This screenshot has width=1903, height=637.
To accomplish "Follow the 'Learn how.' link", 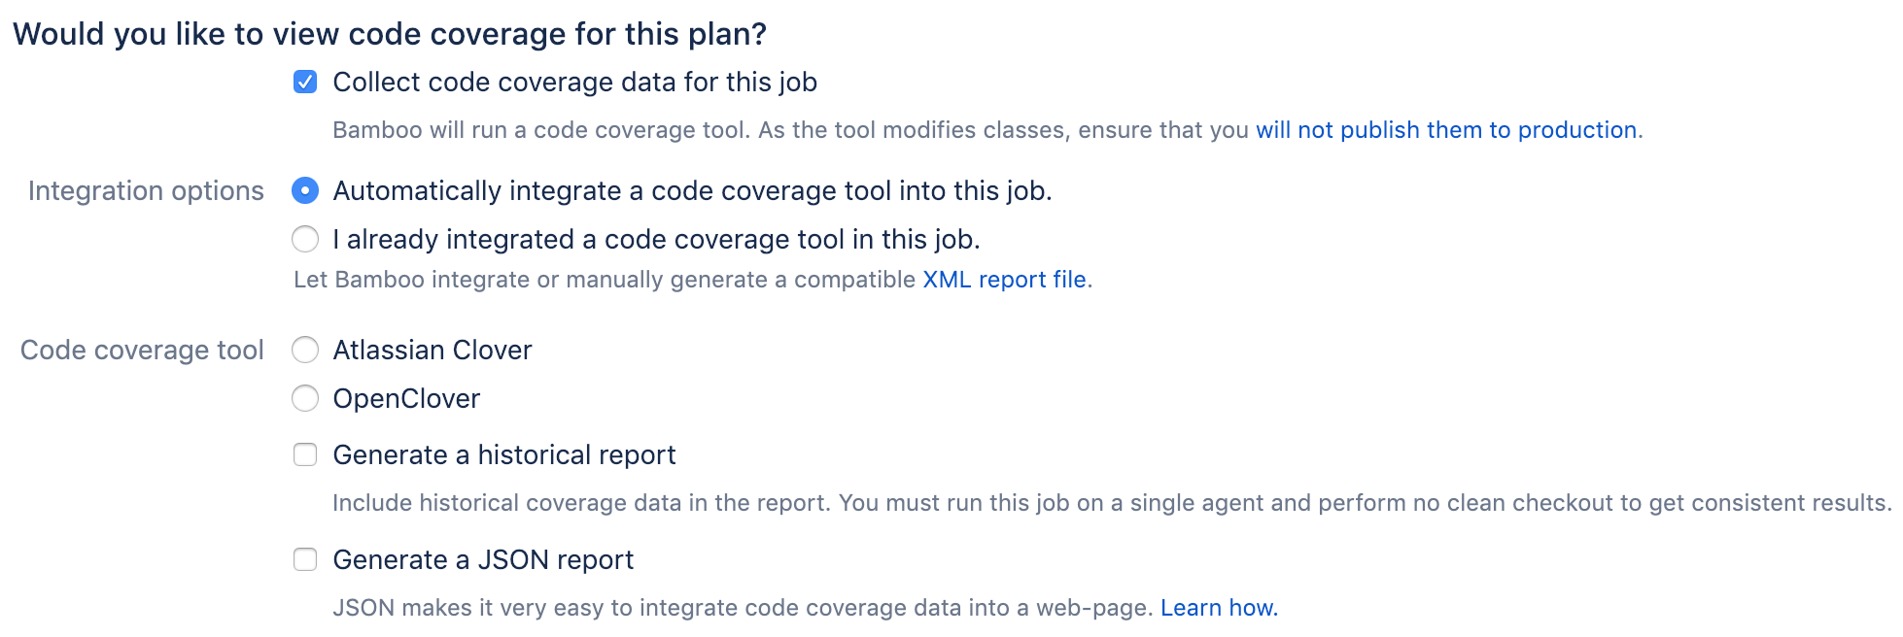I will tap(1219, 608).
